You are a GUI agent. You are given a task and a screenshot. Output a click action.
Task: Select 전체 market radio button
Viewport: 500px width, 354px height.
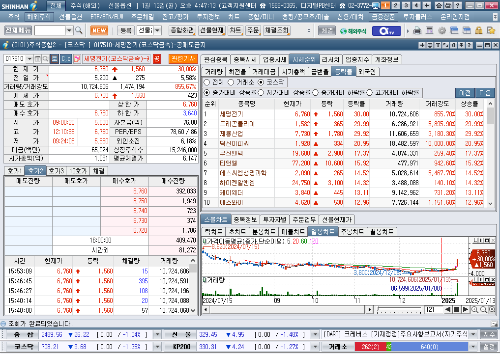(206, 82)
